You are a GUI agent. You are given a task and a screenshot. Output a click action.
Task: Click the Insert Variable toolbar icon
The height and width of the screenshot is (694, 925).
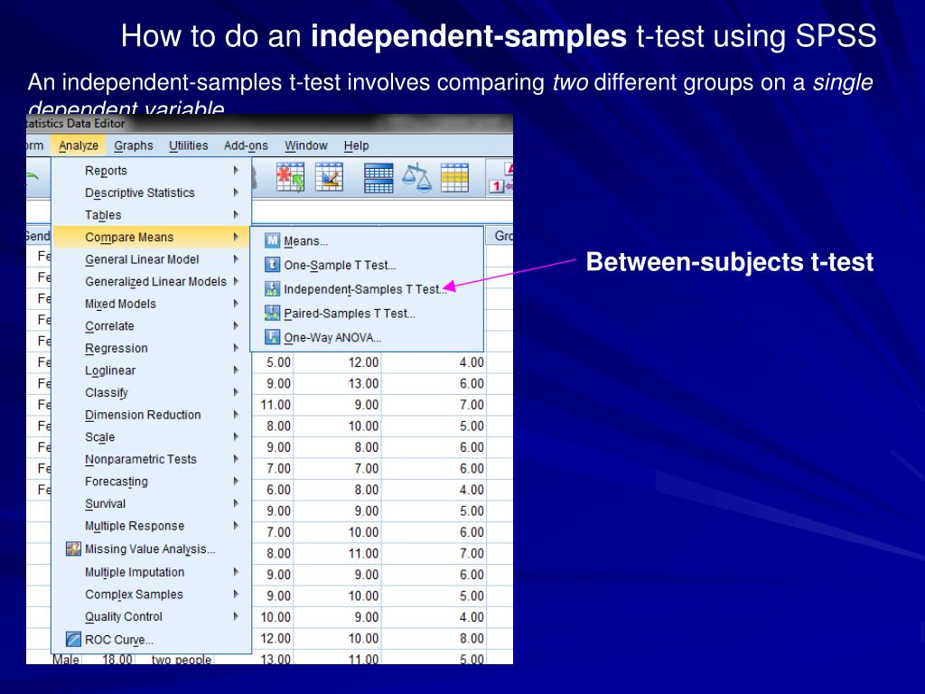tap(329, 177)
